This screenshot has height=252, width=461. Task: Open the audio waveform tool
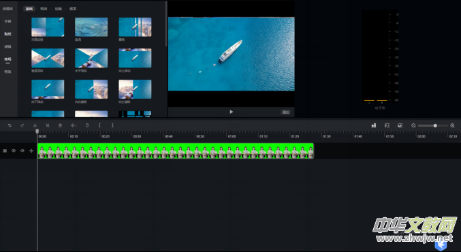74,125
